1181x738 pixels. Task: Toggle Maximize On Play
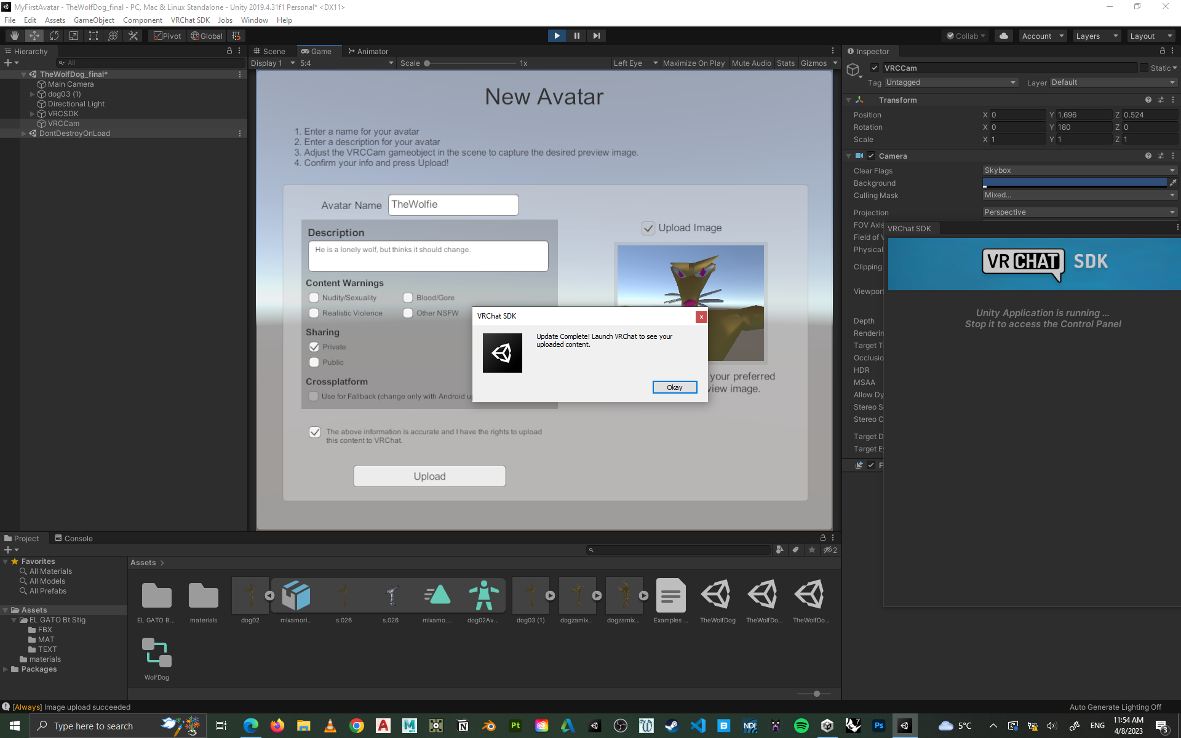tap(694, 63)
